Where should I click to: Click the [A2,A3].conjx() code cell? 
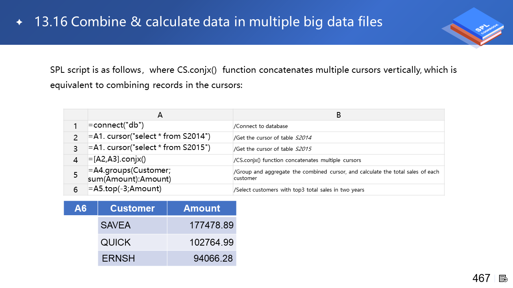(160, 160)
